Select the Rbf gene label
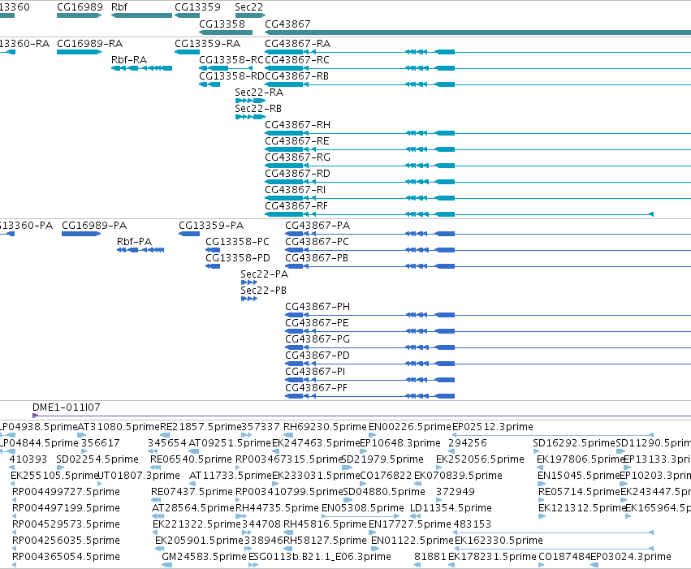Viewport: 691px width, 569px height. (119, 7)
